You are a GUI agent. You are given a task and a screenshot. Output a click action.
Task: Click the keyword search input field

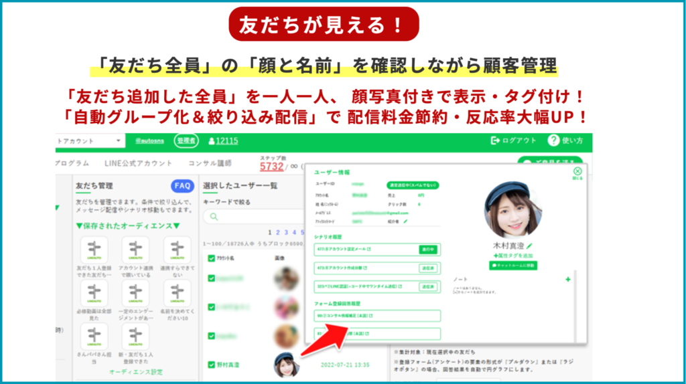[254, 217]
